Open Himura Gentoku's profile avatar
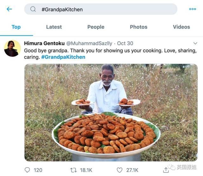Screen dimensions: 203x176 point(12,48)
